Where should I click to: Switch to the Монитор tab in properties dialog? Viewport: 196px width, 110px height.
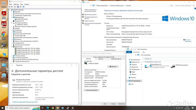pyautogui.click(x=101, y=59)
